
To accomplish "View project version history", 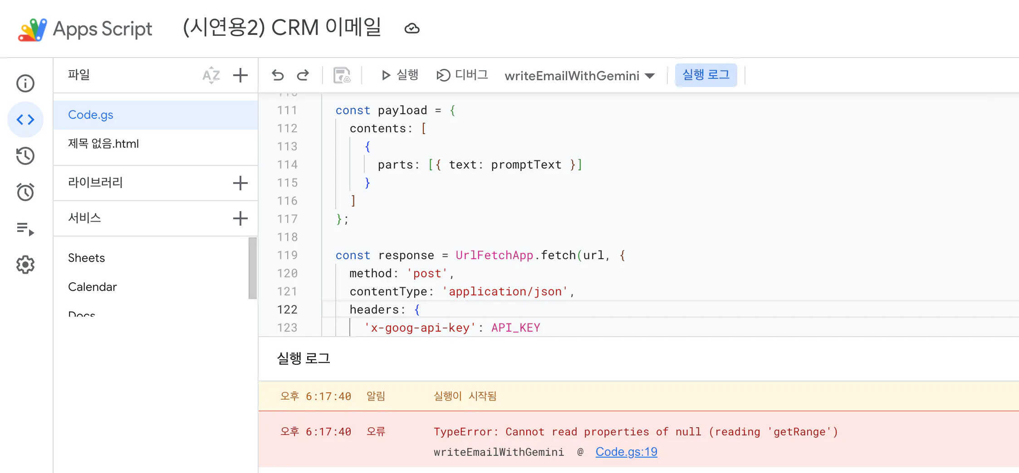I will point(25,156).
